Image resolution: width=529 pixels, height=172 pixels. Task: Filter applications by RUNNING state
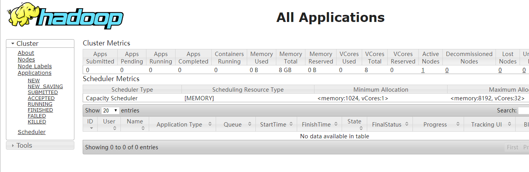coord(40,104)
